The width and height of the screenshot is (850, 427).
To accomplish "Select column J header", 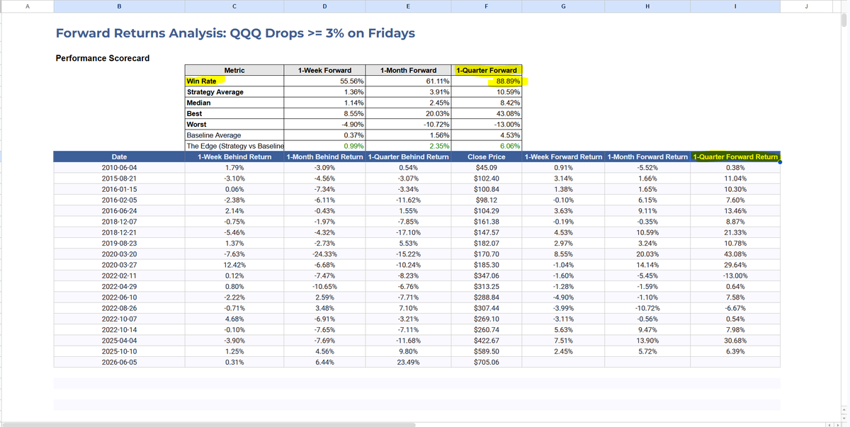I will (x=807, y=6).
